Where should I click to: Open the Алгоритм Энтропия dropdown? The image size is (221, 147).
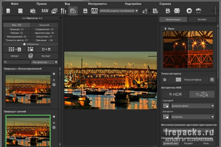click(x=193, y=117)
